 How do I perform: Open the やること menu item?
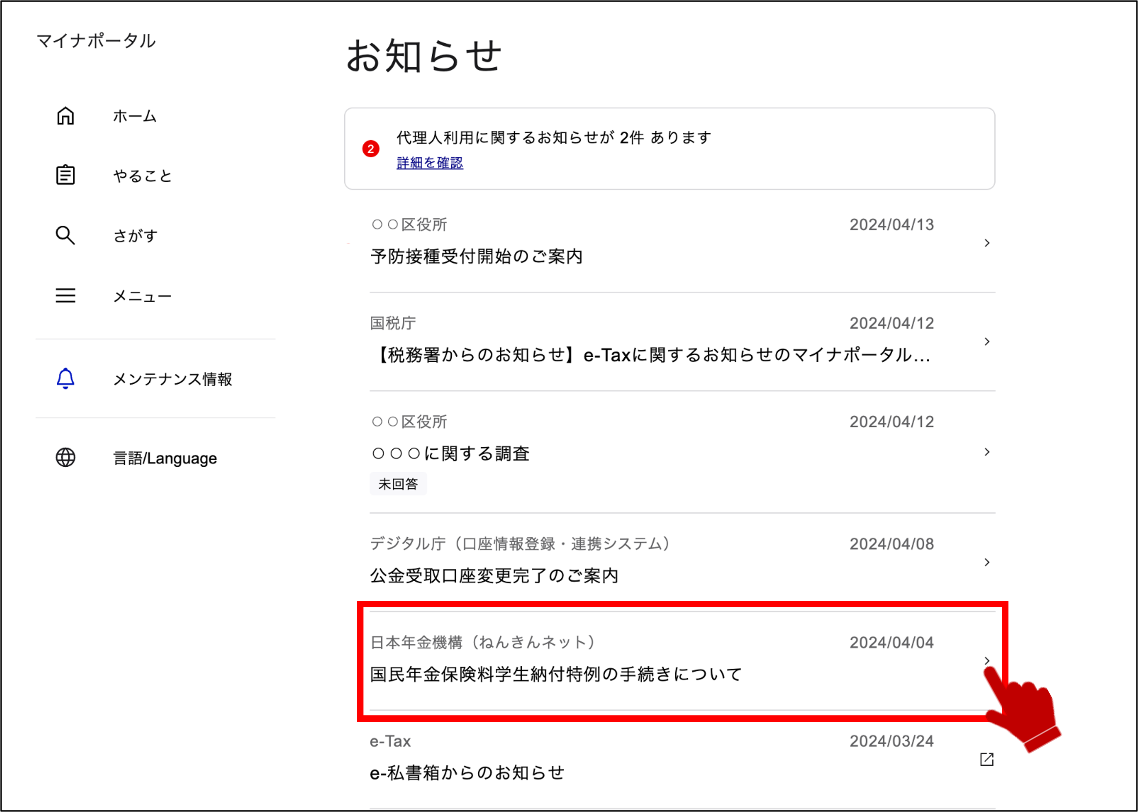[142, 175]
